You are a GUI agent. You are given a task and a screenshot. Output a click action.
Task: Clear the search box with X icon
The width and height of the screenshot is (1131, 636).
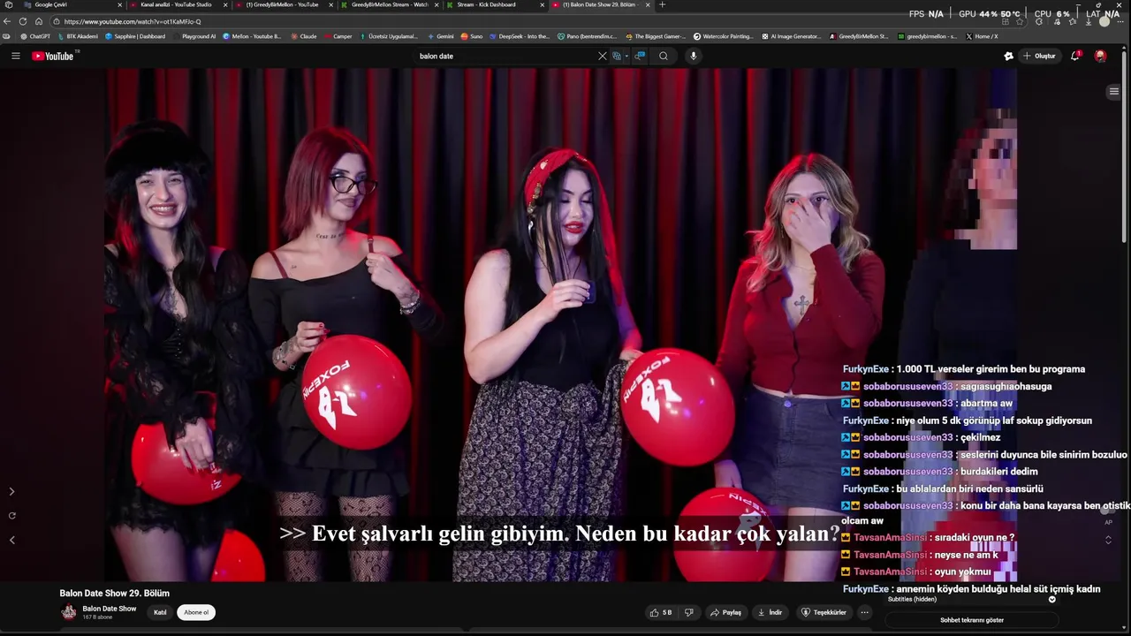pyautogui.click(x=603, y=56)
